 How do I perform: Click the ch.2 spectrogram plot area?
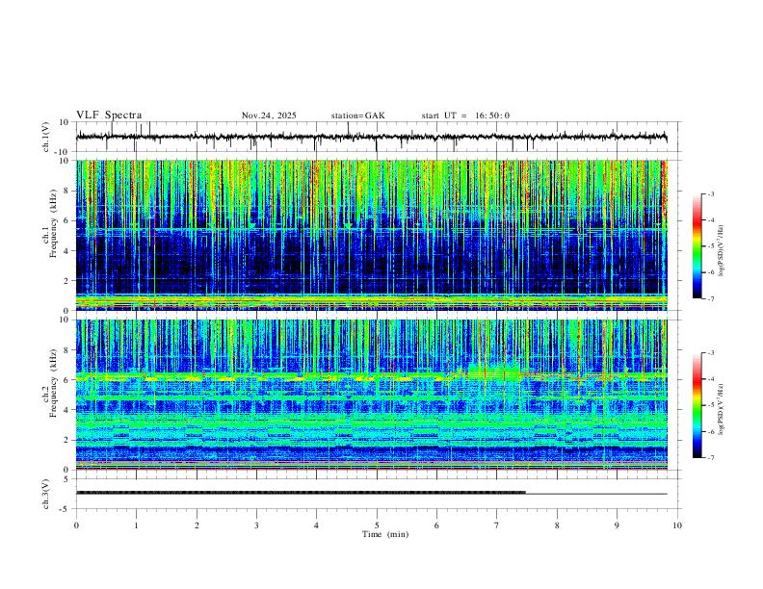pyautogui.click(x=372, y=395)
